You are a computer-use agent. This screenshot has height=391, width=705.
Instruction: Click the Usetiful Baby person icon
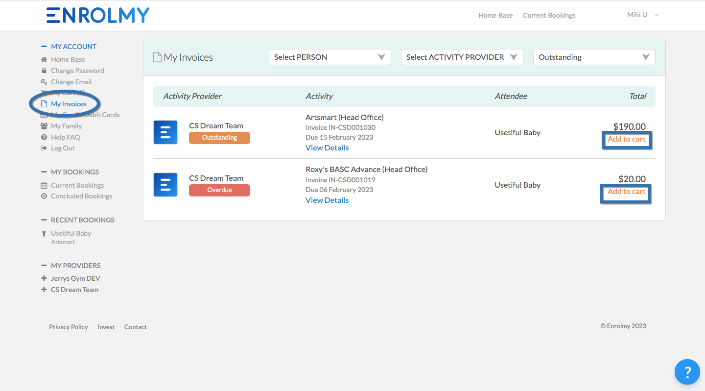44,233
